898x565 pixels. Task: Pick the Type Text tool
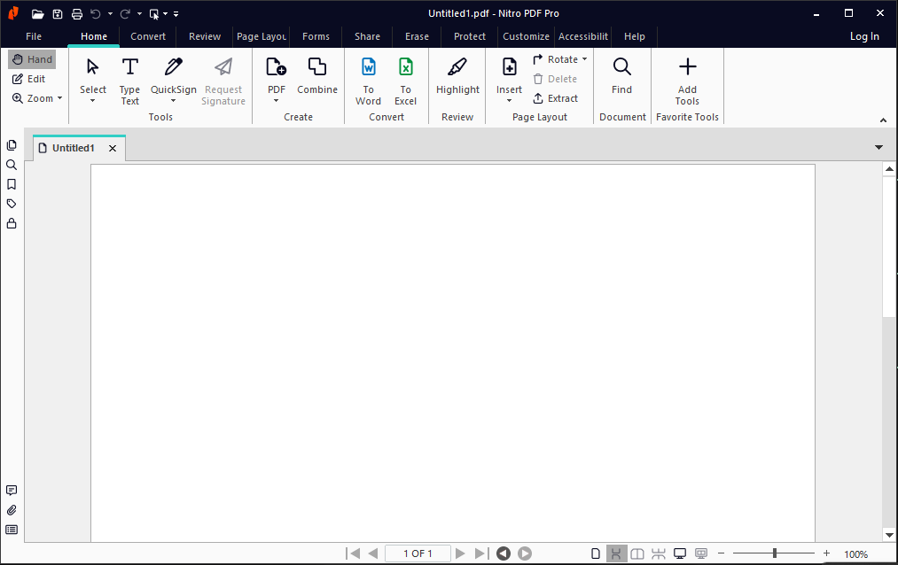[x=130, y=81]
